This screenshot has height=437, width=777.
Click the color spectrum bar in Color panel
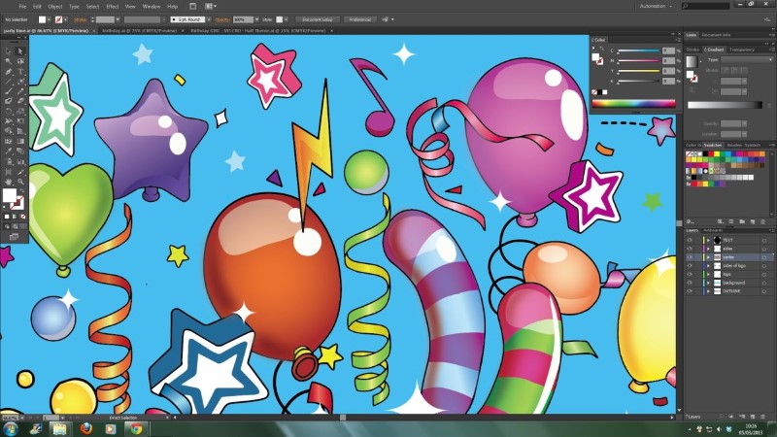tap(632, 103)
